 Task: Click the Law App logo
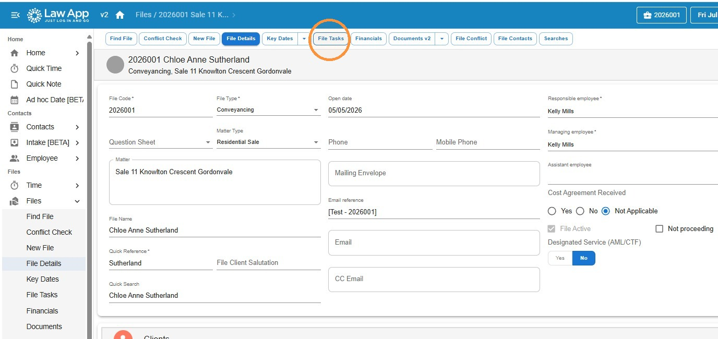[x=58, y=15]
